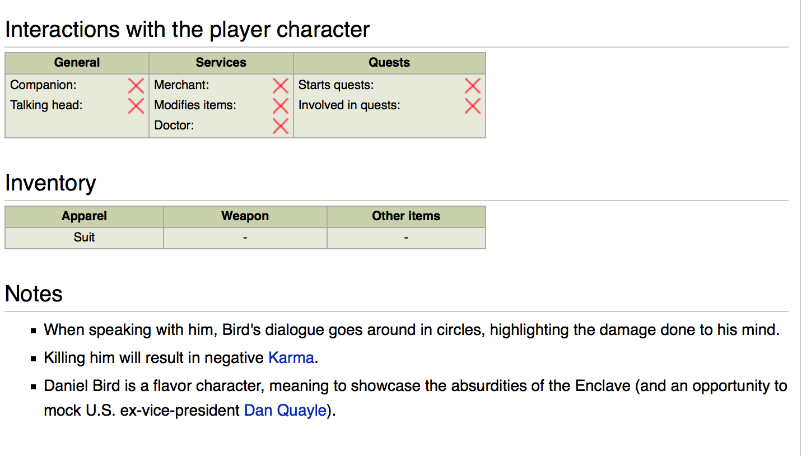Open the Dan Quayle link
This screenshot has height=456, width=811.
click(285, 410)
